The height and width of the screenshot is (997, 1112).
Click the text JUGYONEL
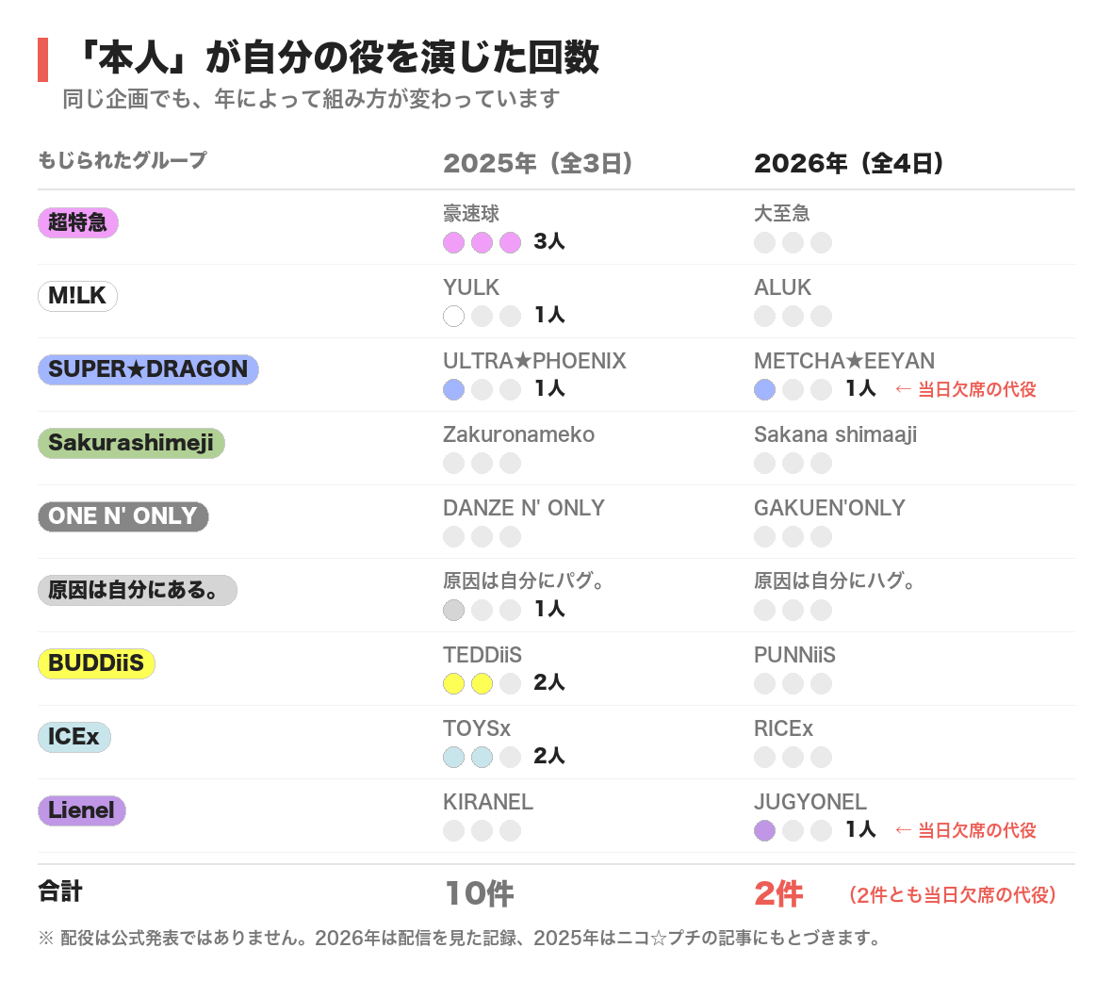click(x=810, y=802)
